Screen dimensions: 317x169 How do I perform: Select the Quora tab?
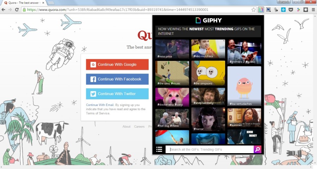coord(23,3)
